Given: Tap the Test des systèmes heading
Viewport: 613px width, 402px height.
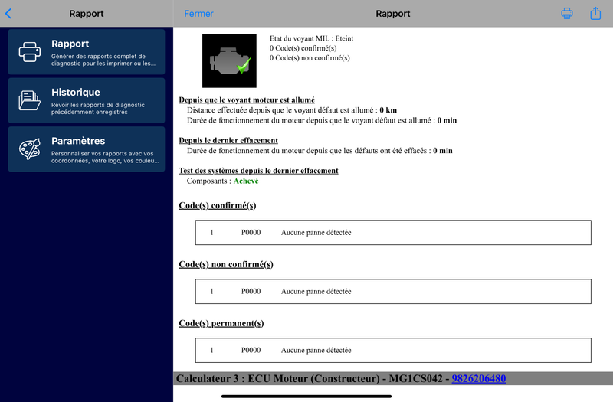Looking at the screenshot, I should 258,171.
